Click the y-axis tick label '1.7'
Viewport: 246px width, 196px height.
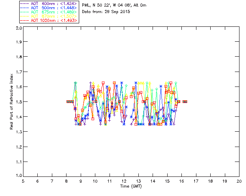[x=19, y=72]
